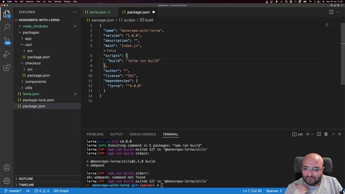Open the Search view in activity bar

[6, 27]
